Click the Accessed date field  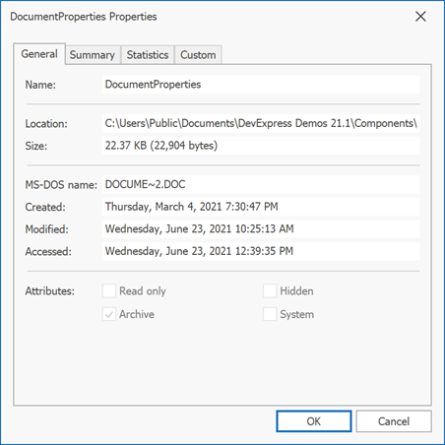pos(261,251)
